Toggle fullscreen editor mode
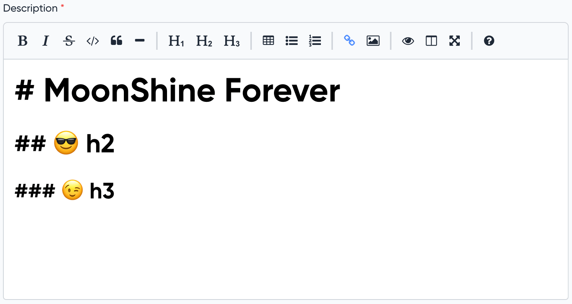 point(455,40)
